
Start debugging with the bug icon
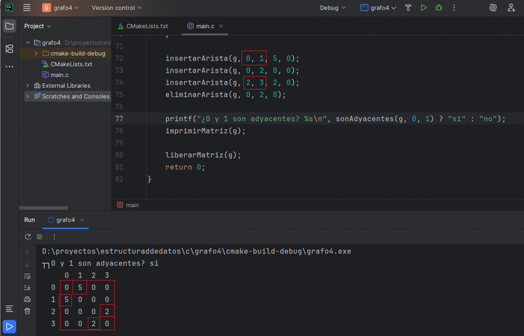coord(439,8)
